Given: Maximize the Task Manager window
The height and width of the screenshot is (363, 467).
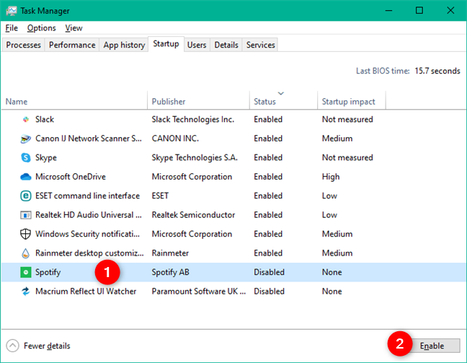Looking at the screenshot, I should click(x=419, y=10).
